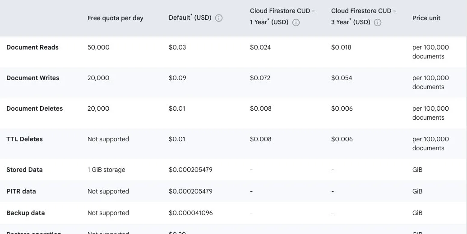Click Document Writes price unit text

coord(430,82)
